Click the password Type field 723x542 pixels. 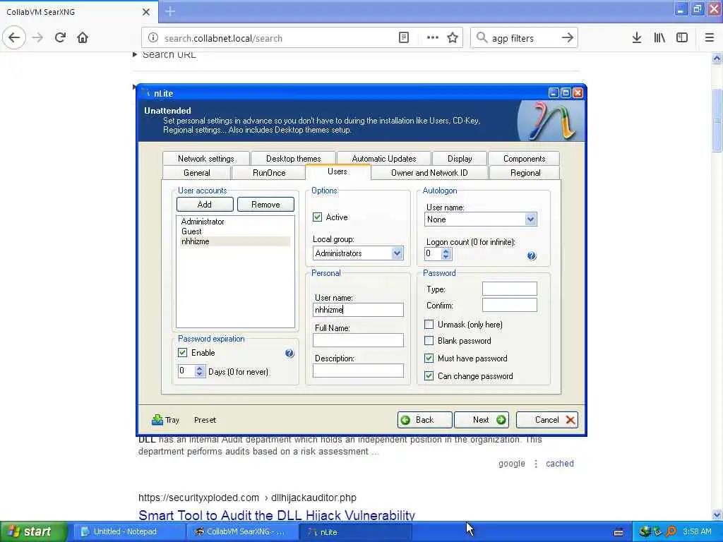point(510,289)
